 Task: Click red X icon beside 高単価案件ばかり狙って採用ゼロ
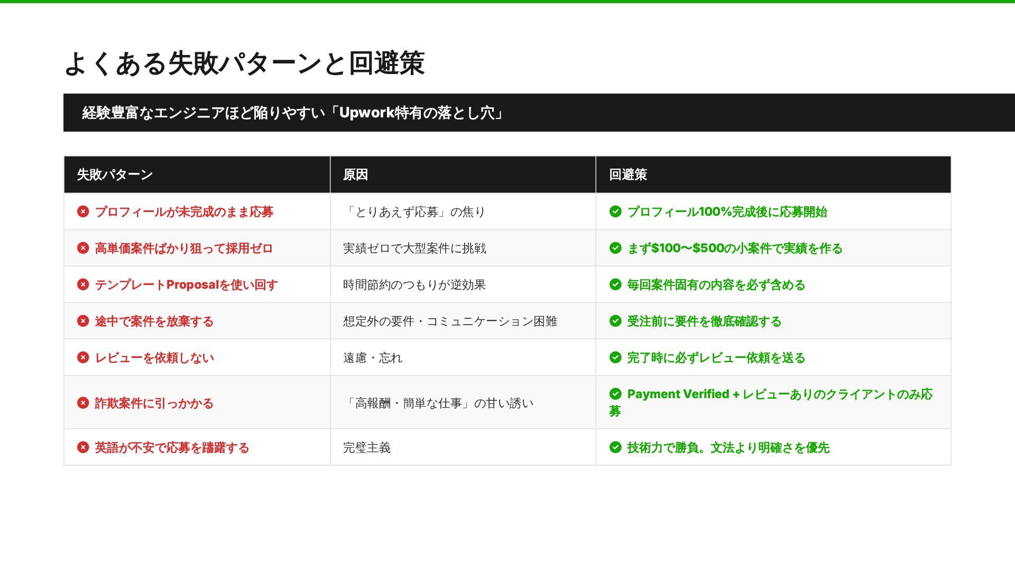tap(83, 248)
